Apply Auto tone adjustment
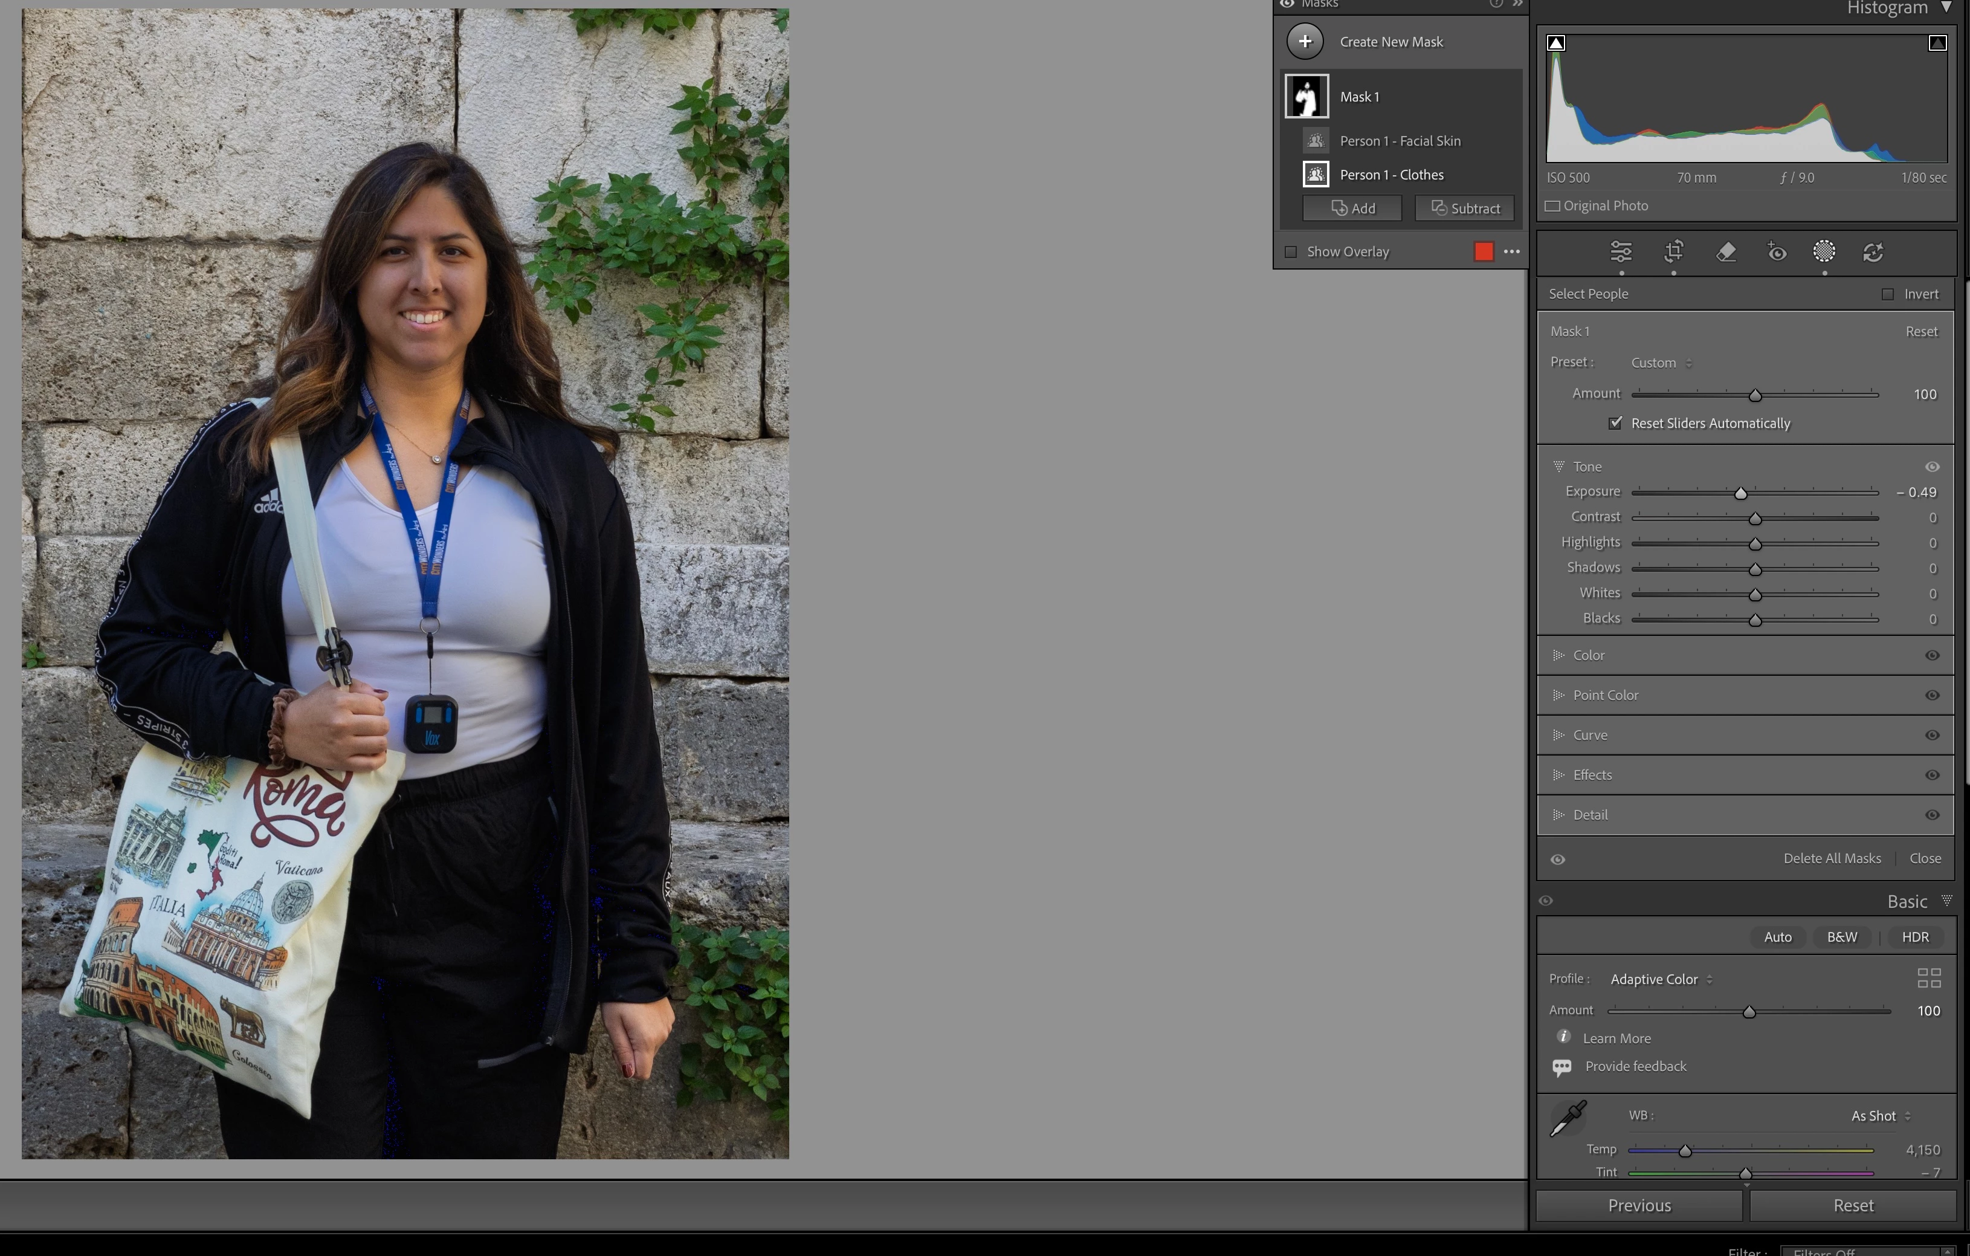 1777,937
